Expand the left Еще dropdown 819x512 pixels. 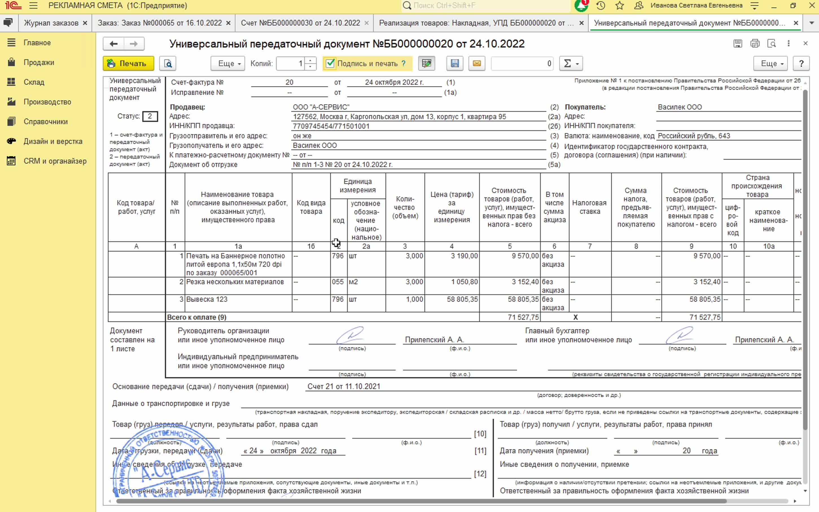(228, 63)
